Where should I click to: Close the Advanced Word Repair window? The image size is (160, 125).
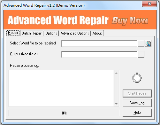pyautogui.click(x=149, y=4)
